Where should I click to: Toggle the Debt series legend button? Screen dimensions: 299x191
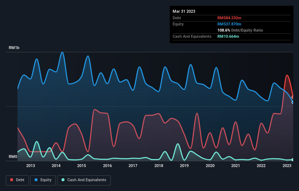17,180
